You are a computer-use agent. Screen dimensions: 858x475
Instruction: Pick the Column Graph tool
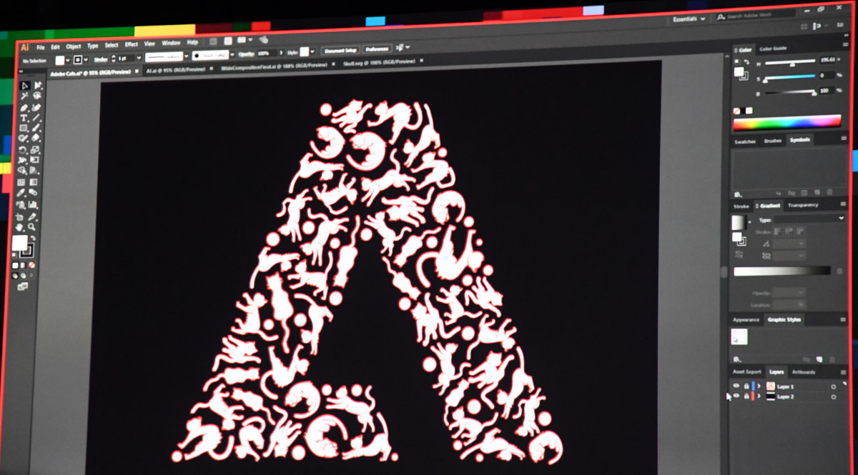coord(33,204)
